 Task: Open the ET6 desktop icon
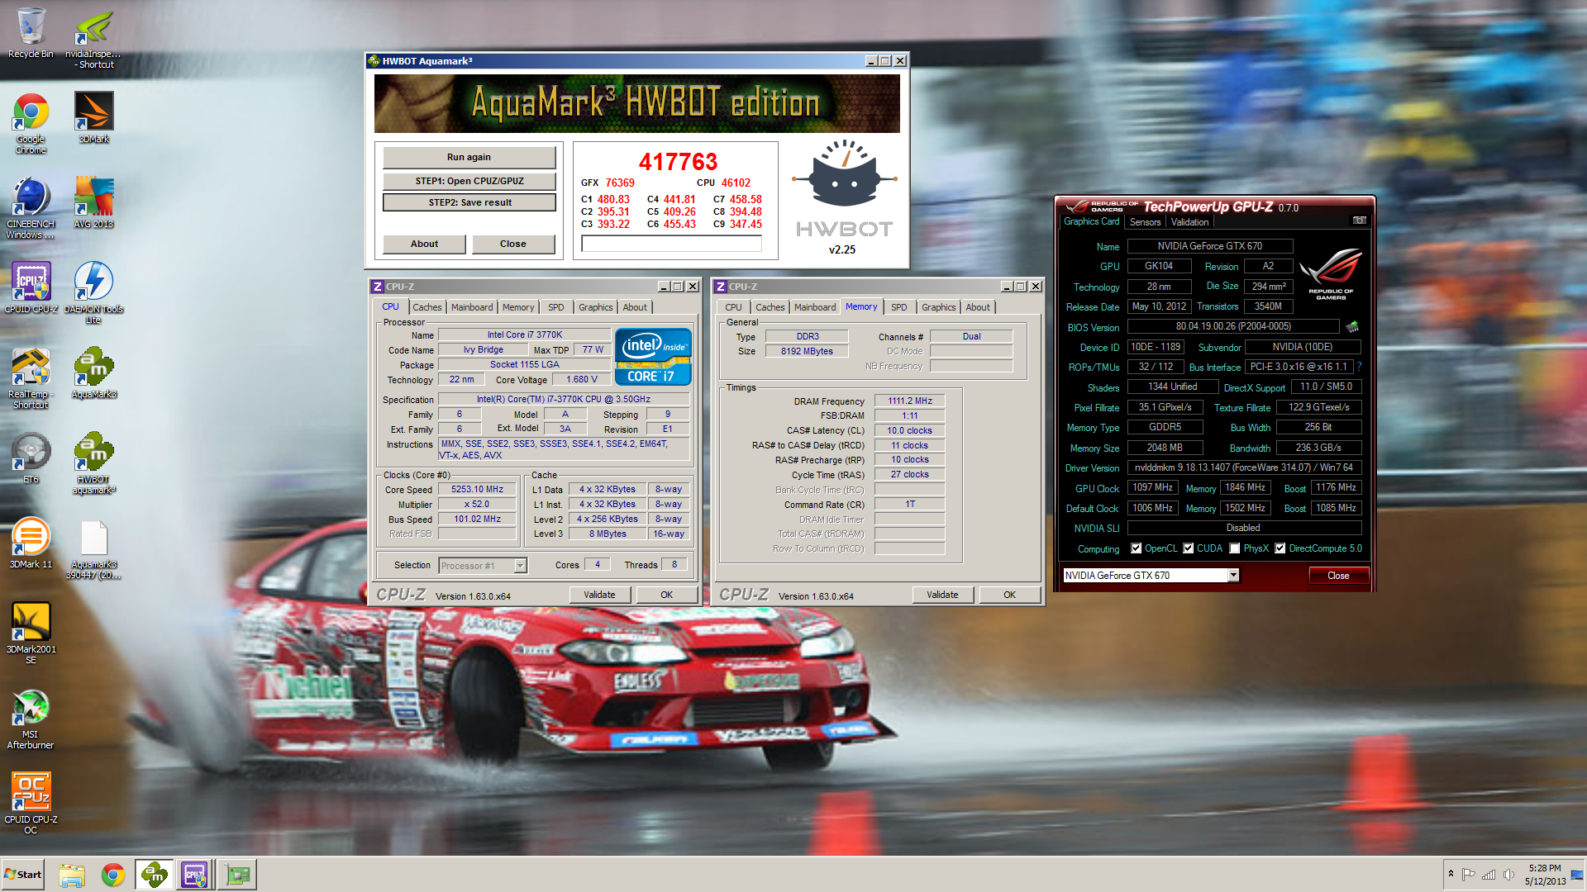31,458
